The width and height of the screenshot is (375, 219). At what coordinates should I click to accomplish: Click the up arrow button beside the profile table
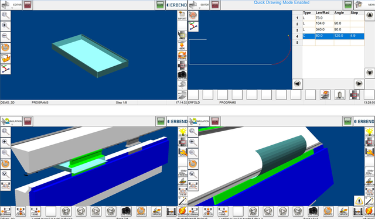click(x=370, y=16)
